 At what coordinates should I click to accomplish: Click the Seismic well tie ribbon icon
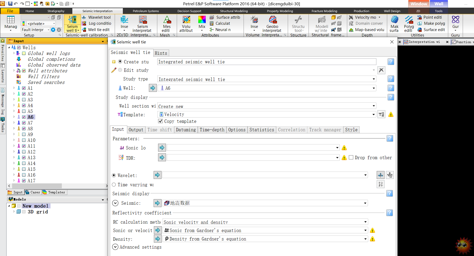pos(72,24)
